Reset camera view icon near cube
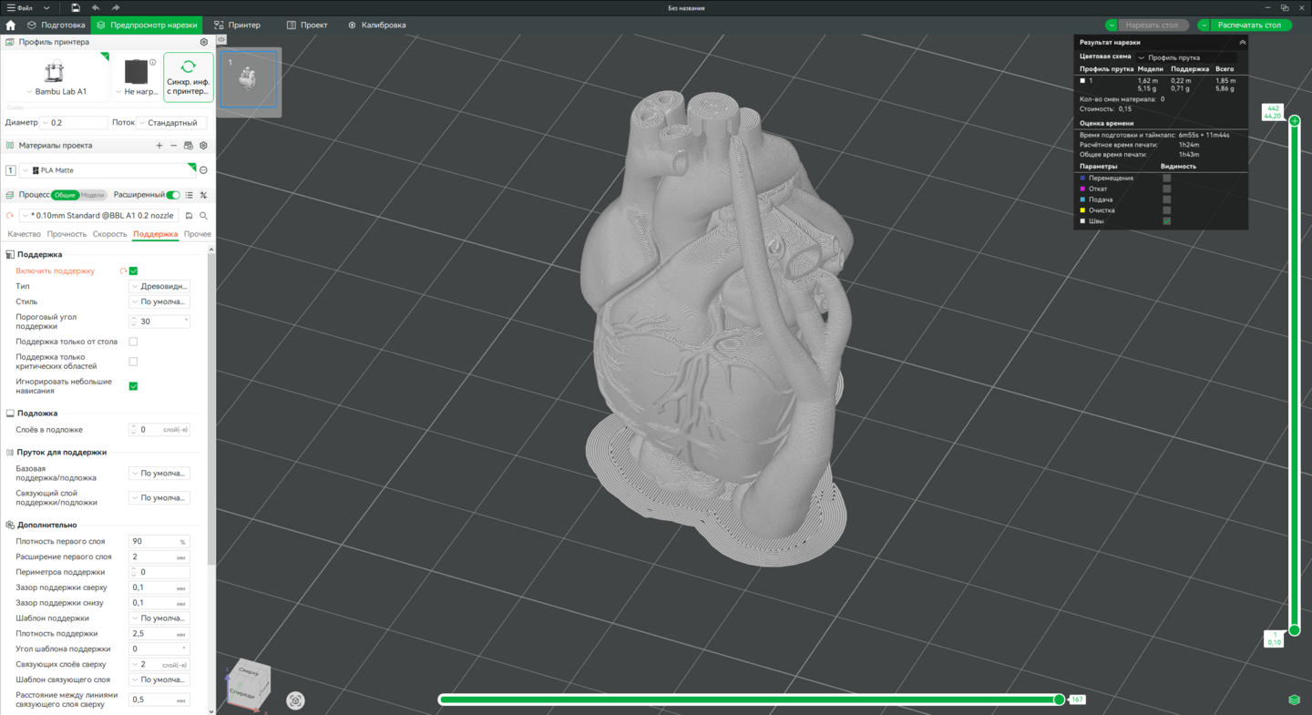This screenshot has height=715, width=1312. click(295, 700)
